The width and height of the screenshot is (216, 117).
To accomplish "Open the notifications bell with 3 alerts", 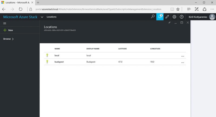I will tap(160, 17).
